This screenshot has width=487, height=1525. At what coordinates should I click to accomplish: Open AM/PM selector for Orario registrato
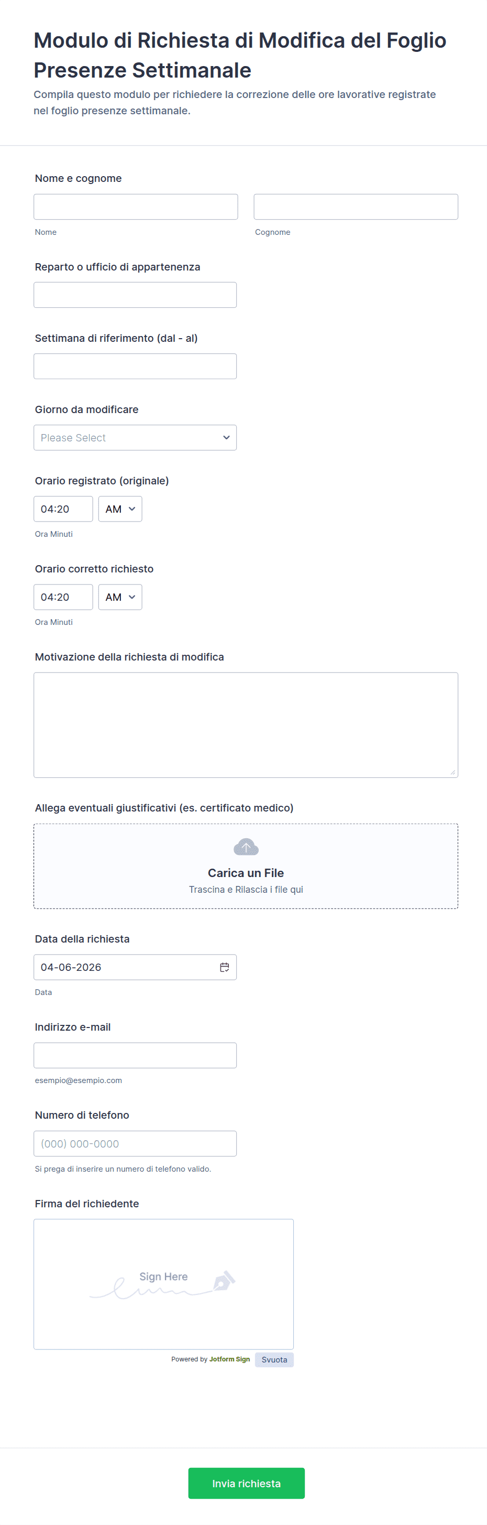point(120,509)
